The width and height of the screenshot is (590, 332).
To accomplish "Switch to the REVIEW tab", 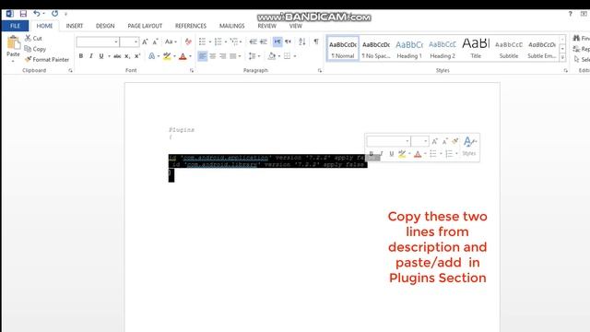I will pos(266,26).
